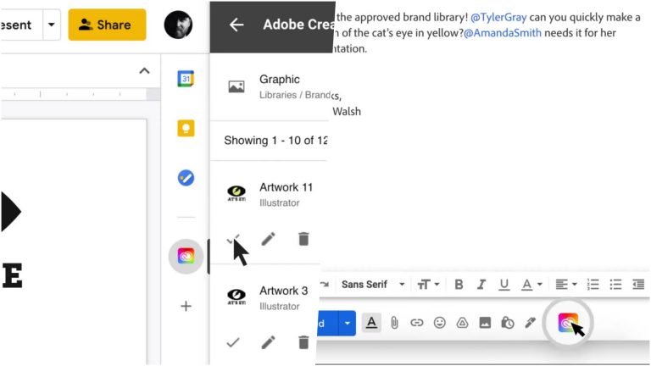Click the insert link icon
The width and height of the screenshot is (651, 366).
pyautogui.click(x=417, y=323)
